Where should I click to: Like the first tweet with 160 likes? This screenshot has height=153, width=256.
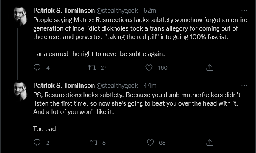tap(149, 67)
